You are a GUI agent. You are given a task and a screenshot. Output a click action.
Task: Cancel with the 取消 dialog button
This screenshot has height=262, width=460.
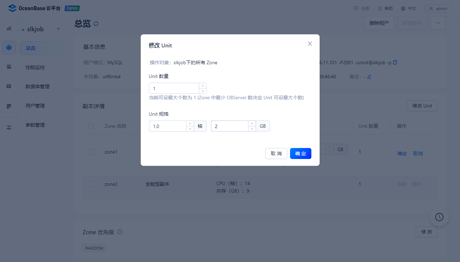pos(276,153)
